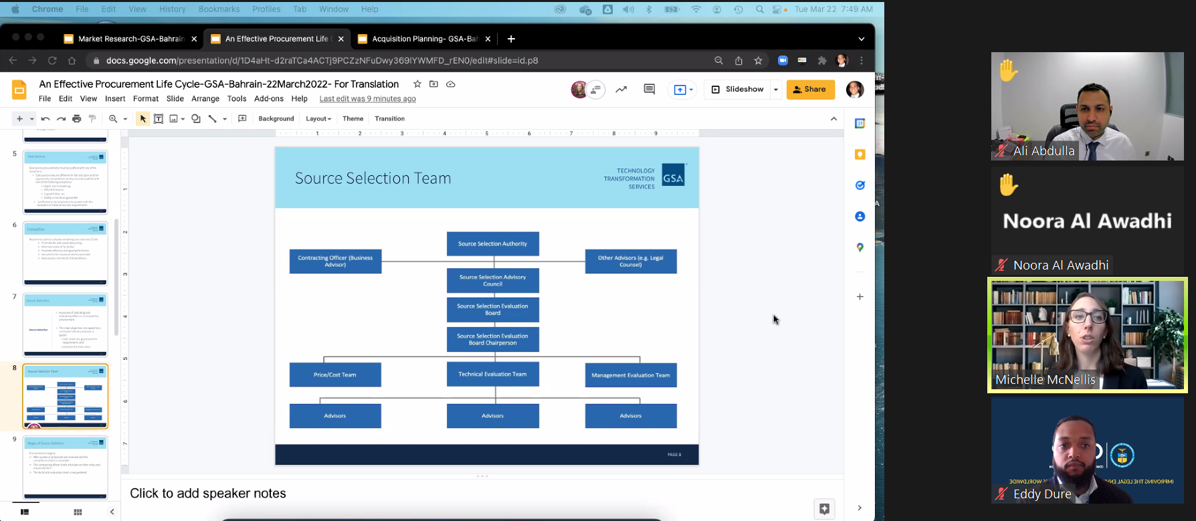The width and height of the screenshot is (1196, 521).
Task: Click the Shape tool icon
Action: [196, 118]
